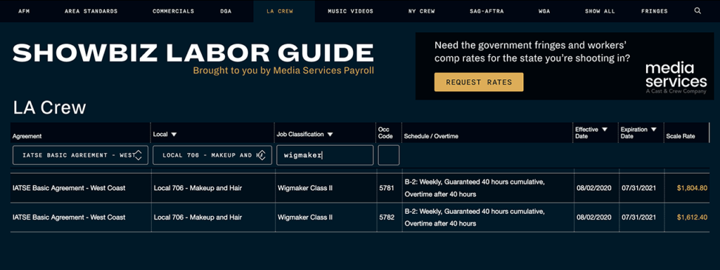Open the Area Standards tab
Screen dimensions: 720x270
coord(91,11)
